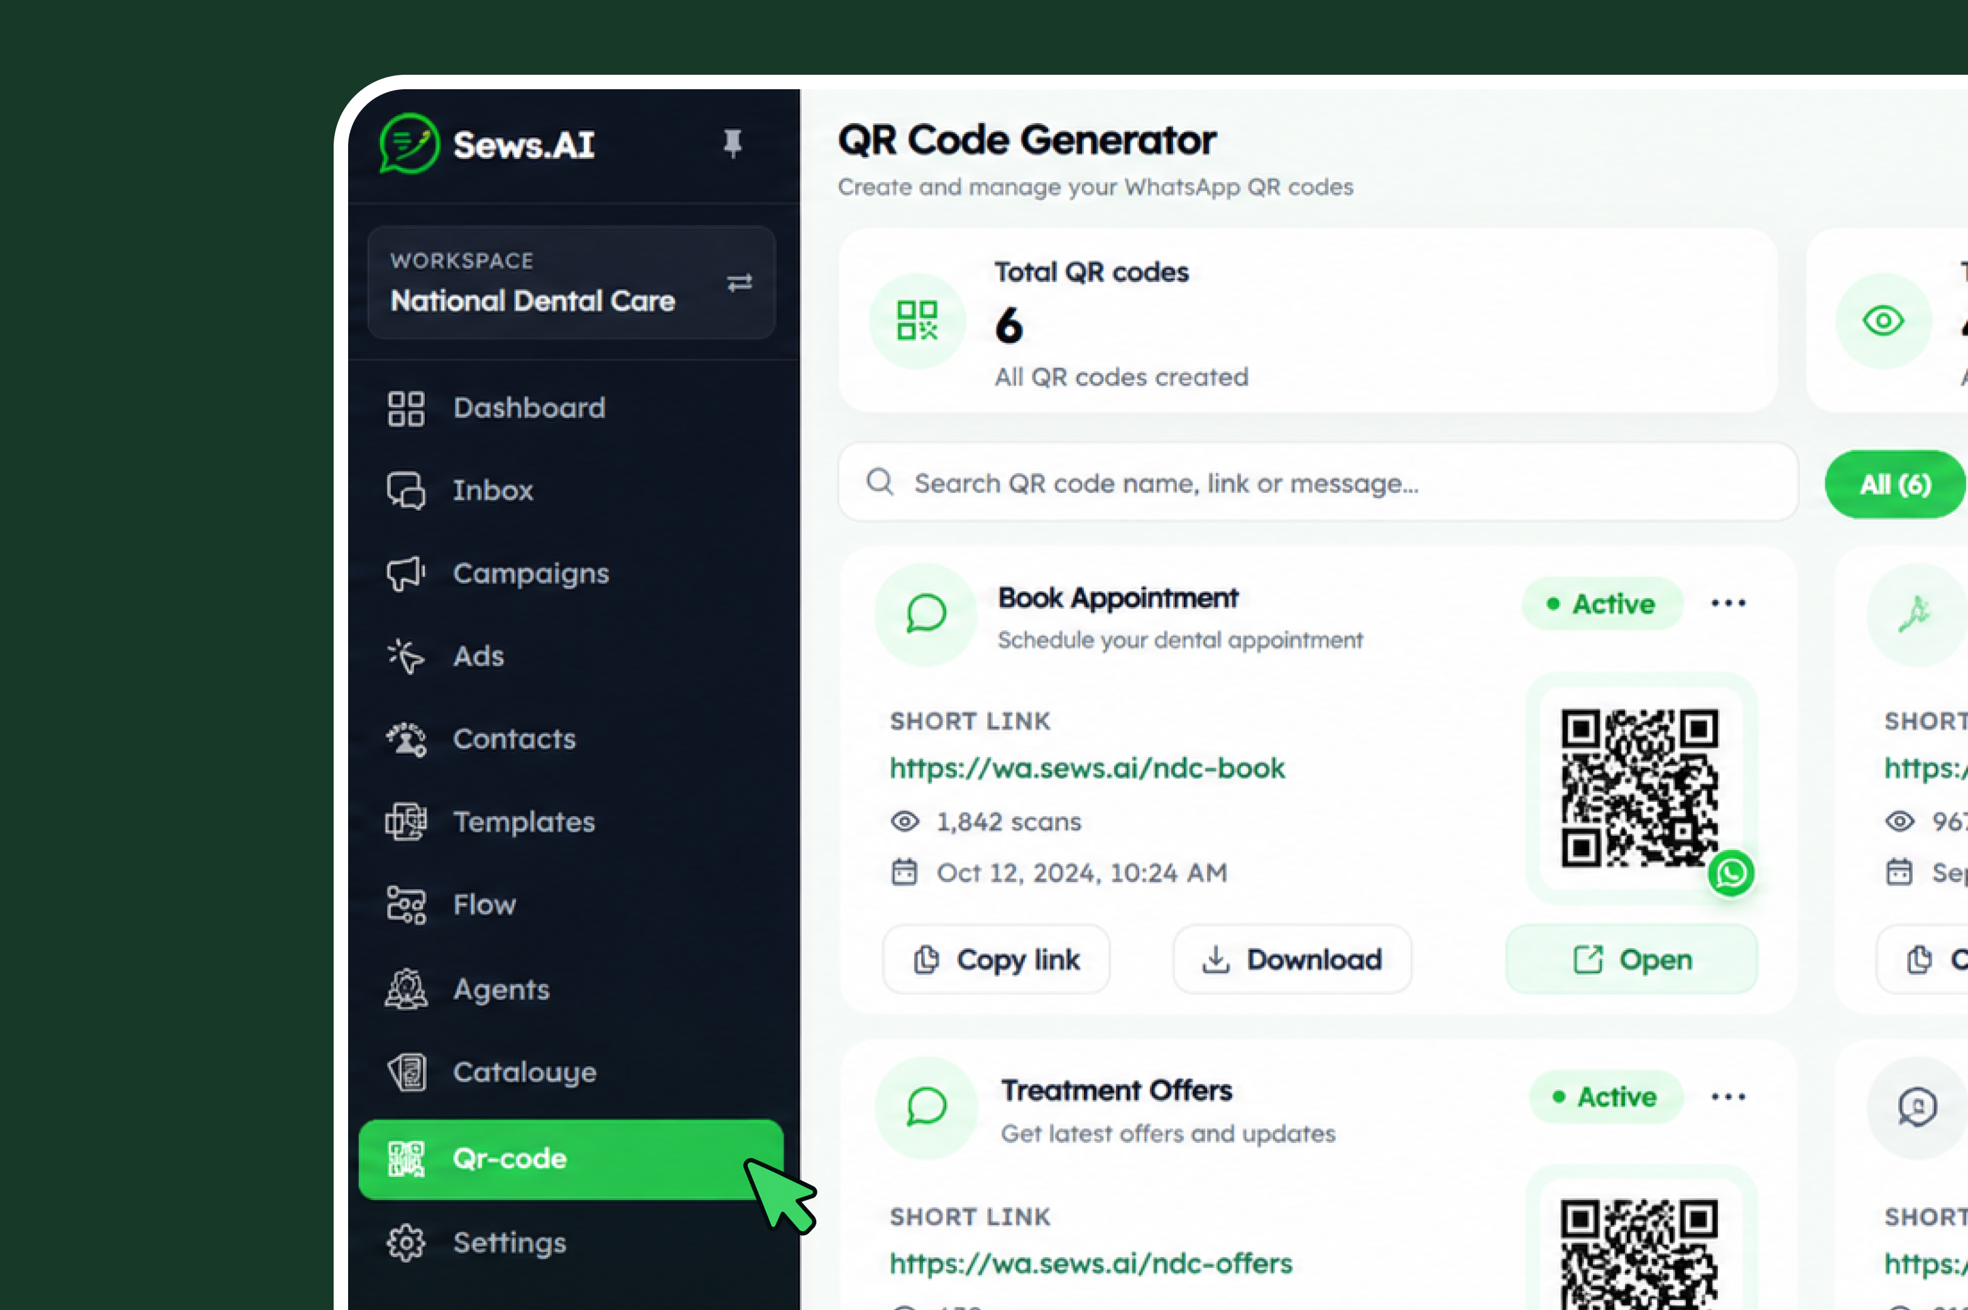Click Open button on Book Appointment card
The image size is (1968, 1310).
click(1631, 960)
